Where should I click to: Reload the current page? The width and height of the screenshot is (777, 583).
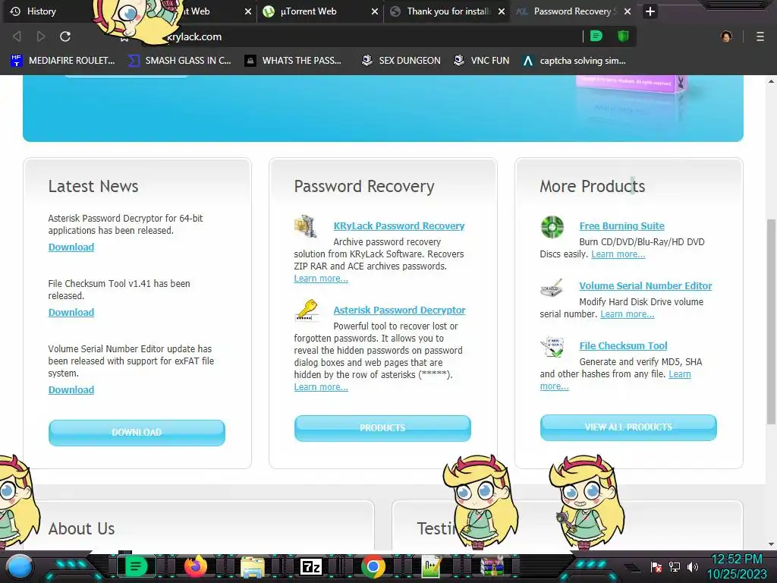coord(65,36)
